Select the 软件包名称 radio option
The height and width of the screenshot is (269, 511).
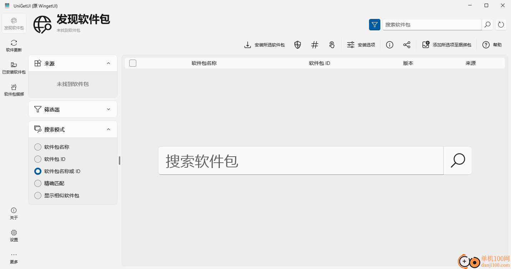[x=52, y=147]
